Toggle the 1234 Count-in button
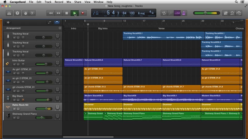This screenshot has width=248, height=139. (177, 13)
